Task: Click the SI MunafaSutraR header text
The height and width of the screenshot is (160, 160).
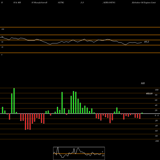Action: pyautogui.click(x=39, y=3)
